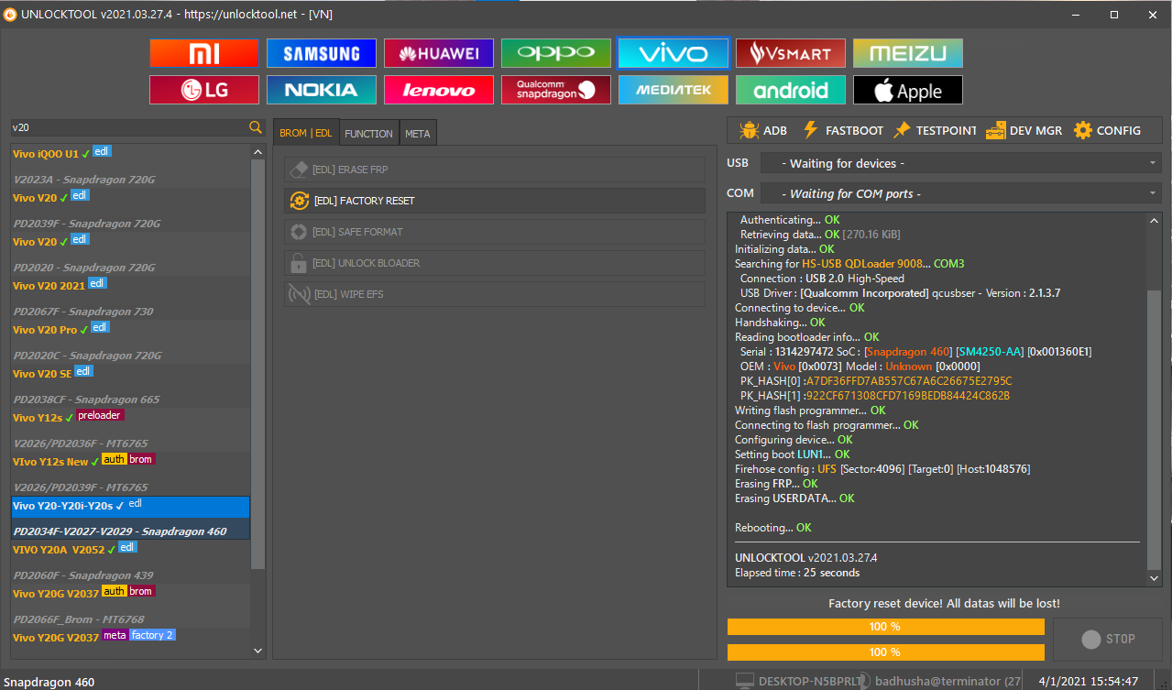Select Vivo Y12s preloader entry
The image size is (1172, 690).
pos(131,418)
